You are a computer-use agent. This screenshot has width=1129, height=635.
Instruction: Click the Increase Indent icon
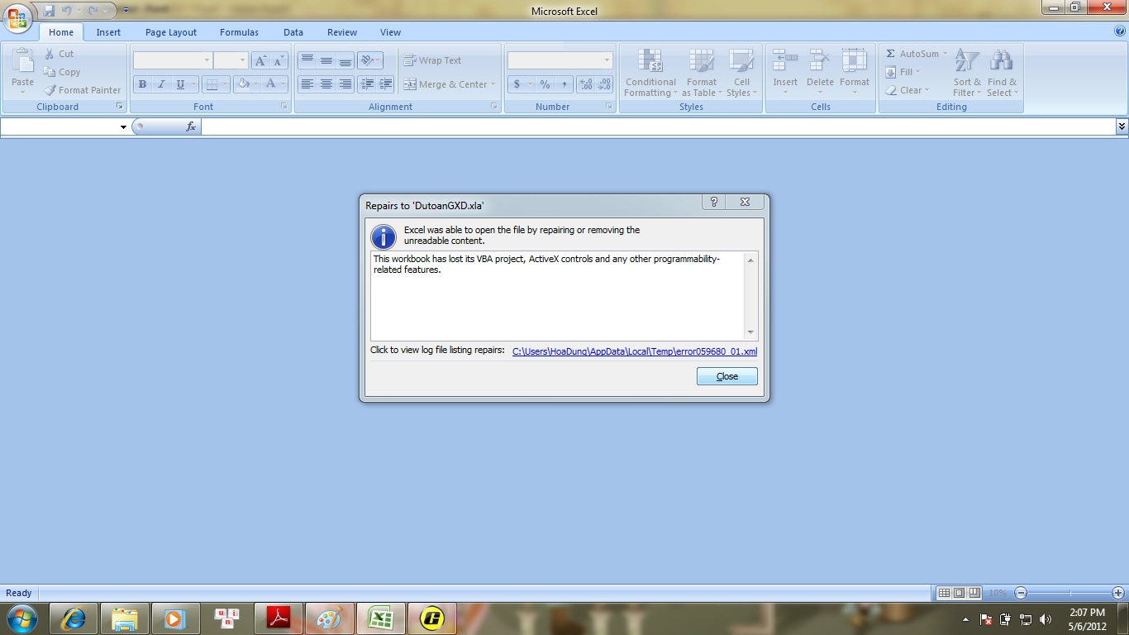386,84
